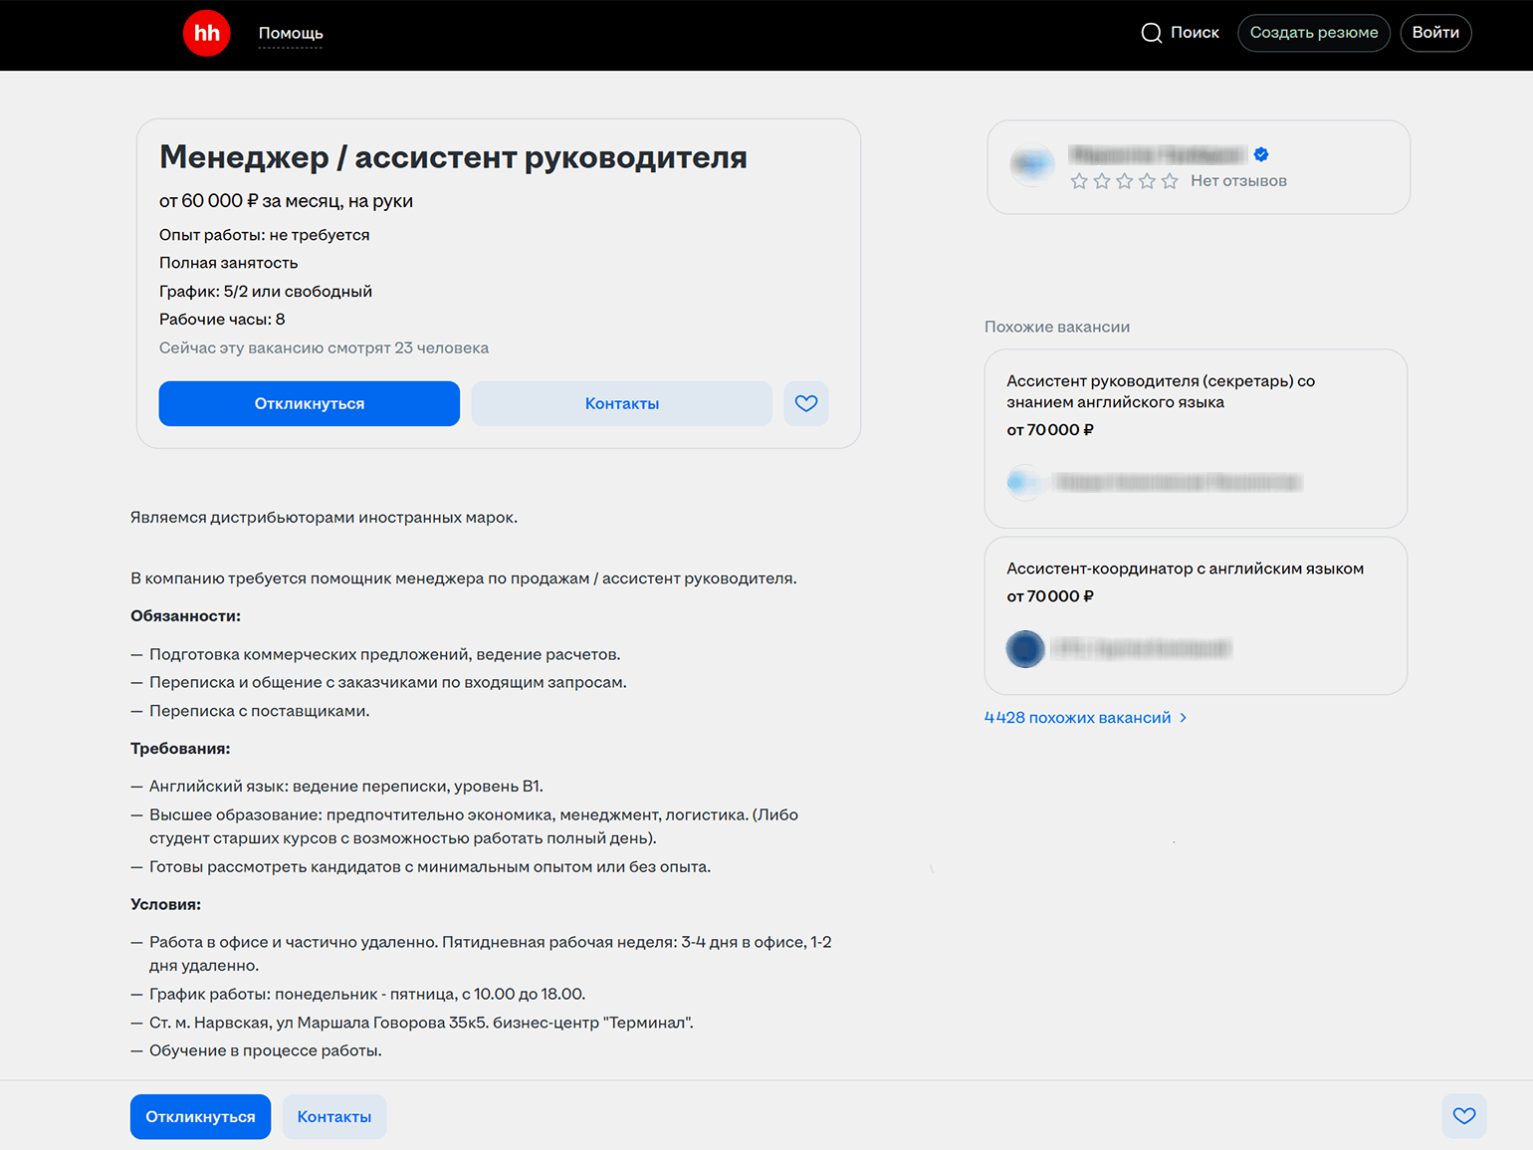This screenshot has height=1150, width=1533.
Task: Click Откликнуться in the bottom sticky bar
Action: [200, 1116]
